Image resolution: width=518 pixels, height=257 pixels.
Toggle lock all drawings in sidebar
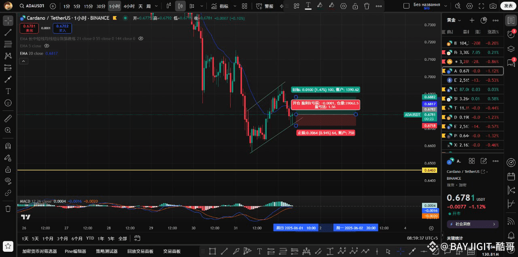click(8, 170)
